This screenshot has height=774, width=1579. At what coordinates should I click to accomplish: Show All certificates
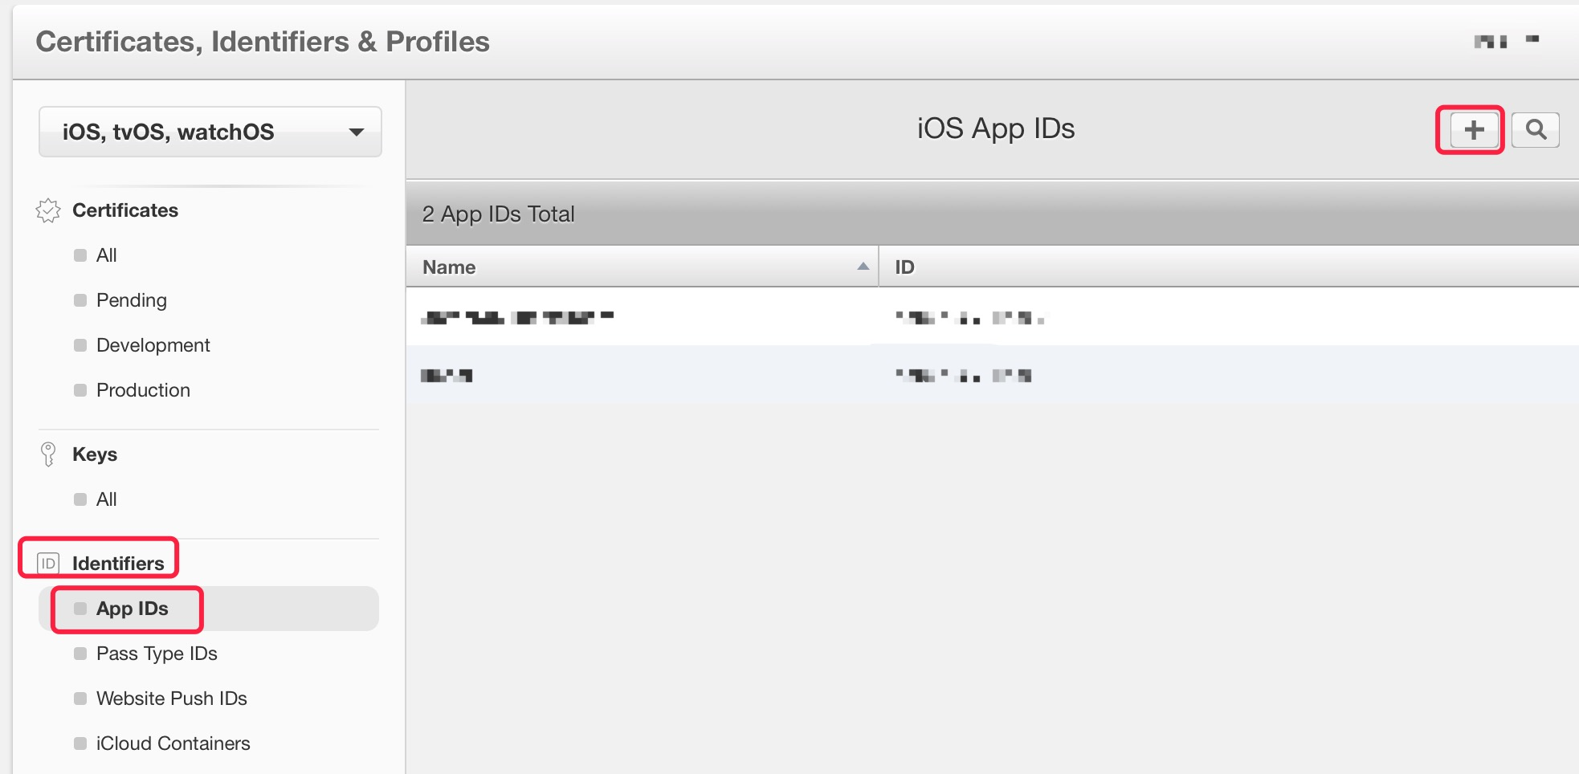[x=107, y=255]
